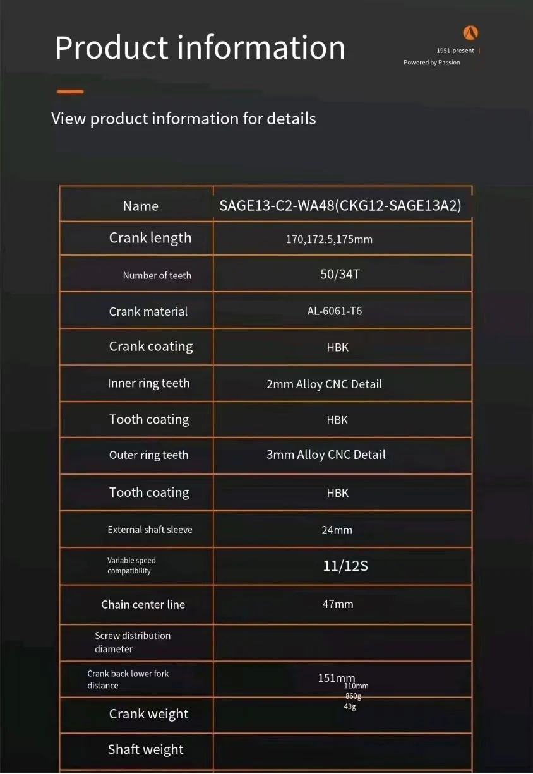This screenshot has width=533, height=774.
Task: Click the orange brand logo icon
Action: [470, 32]
